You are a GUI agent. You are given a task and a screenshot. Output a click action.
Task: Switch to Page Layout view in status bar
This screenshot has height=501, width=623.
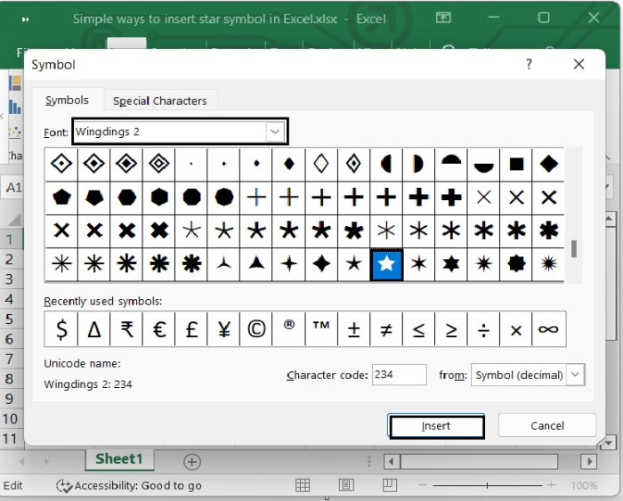[x=346, y=485]
